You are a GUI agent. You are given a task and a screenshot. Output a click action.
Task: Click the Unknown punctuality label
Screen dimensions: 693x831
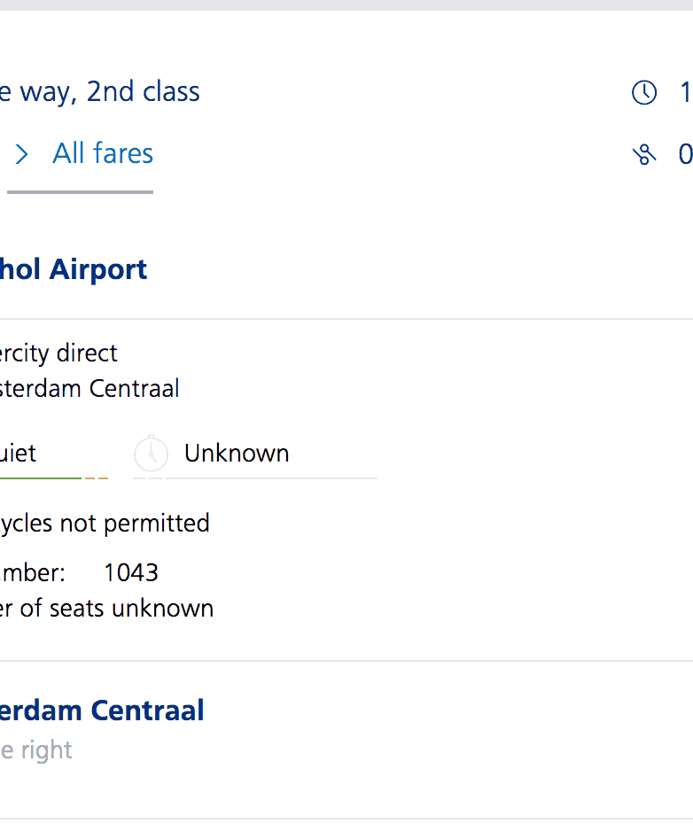pos(237,454)
